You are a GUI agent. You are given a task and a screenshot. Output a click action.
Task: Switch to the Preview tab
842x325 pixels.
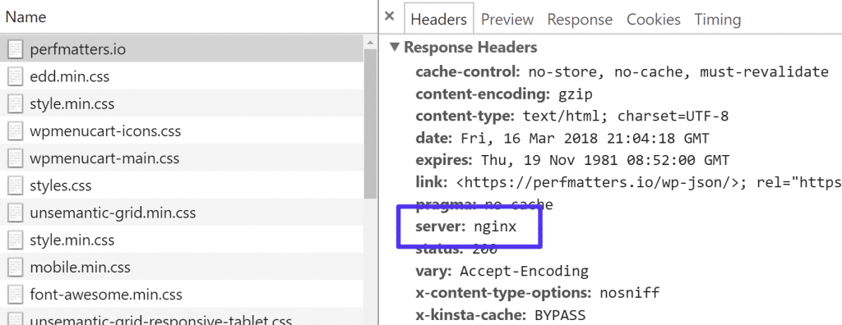[507, 20]
